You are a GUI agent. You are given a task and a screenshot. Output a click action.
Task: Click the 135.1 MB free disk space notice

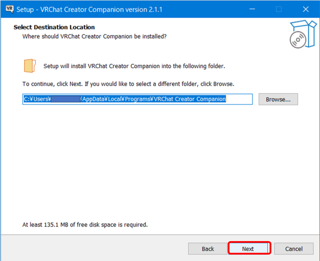85,224
